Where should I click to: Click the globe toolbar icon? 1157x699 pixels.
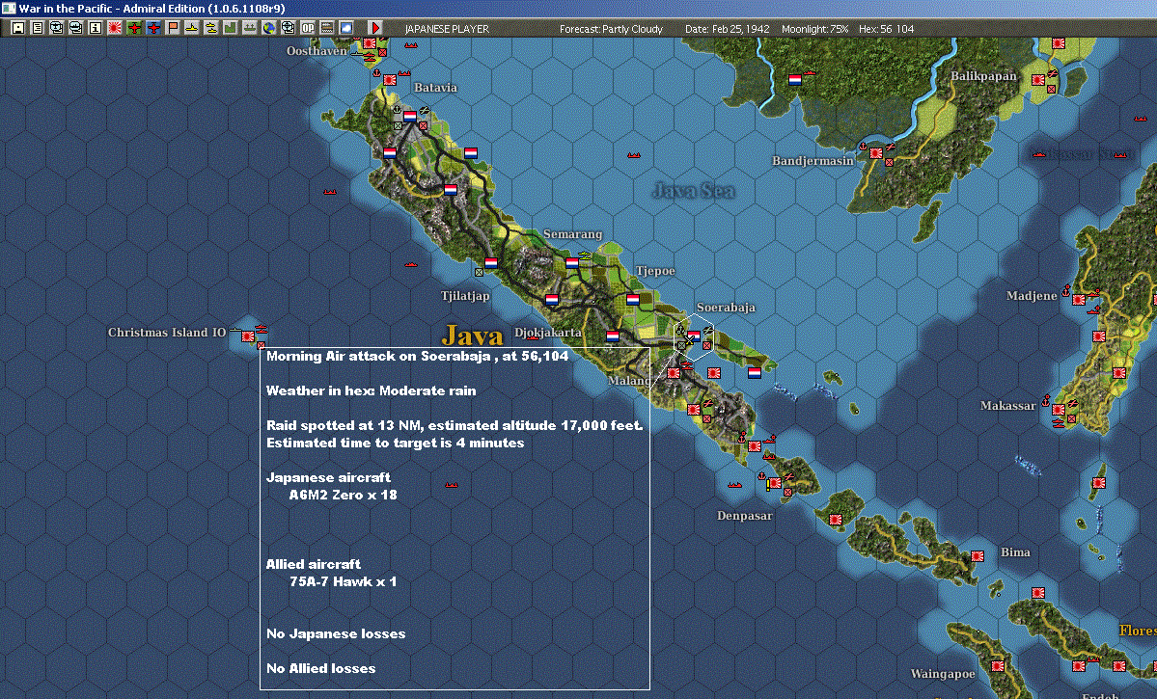(x=268, y=28)
